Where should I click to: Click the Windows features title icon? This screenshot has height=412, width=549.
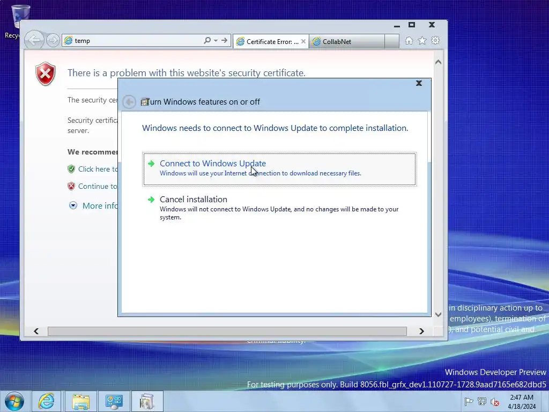click(145, 102)
